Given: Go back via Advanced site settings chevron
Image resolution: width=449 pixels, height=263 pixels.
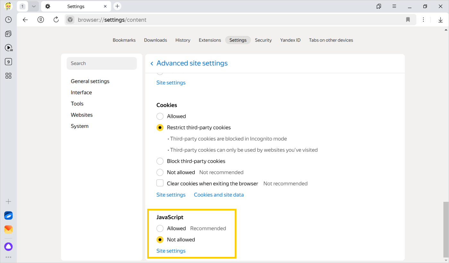Looking at the screenshot, I should [152, 63].
